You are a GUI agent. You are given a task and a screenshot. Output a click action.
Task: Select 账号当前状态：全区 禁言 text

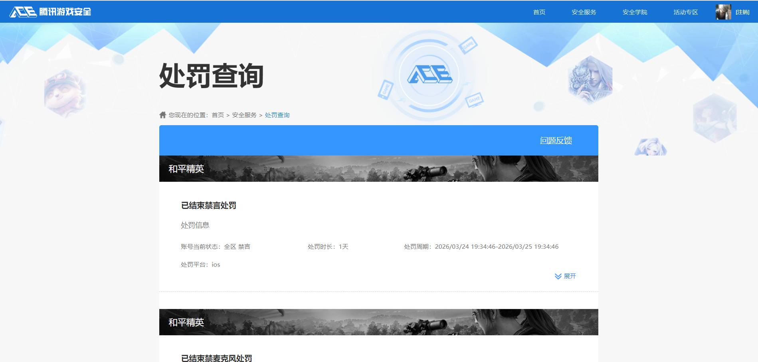coord(216,246)
